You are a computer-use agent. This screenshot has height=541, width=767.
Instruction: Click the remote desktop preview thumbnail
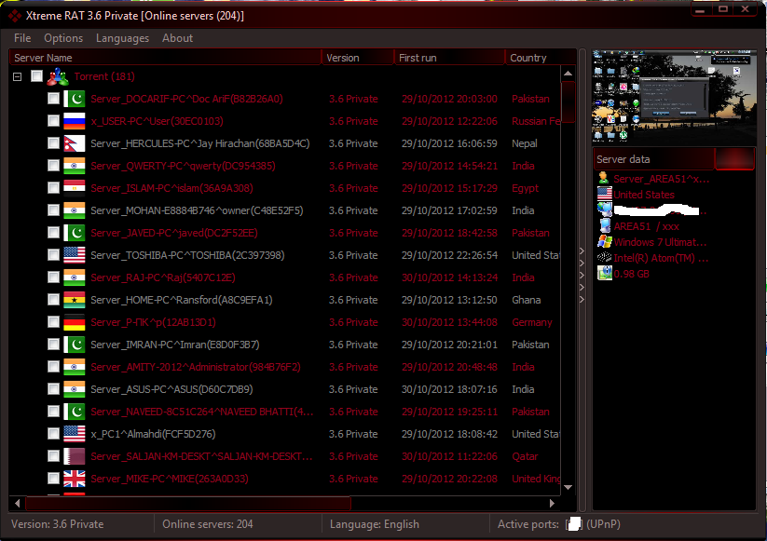pyautogui.click(x=674, y=96)
